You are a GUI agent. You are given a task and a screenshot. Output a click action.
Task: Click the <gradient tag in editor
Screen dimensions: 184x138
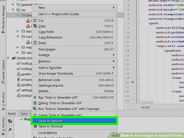172,51
